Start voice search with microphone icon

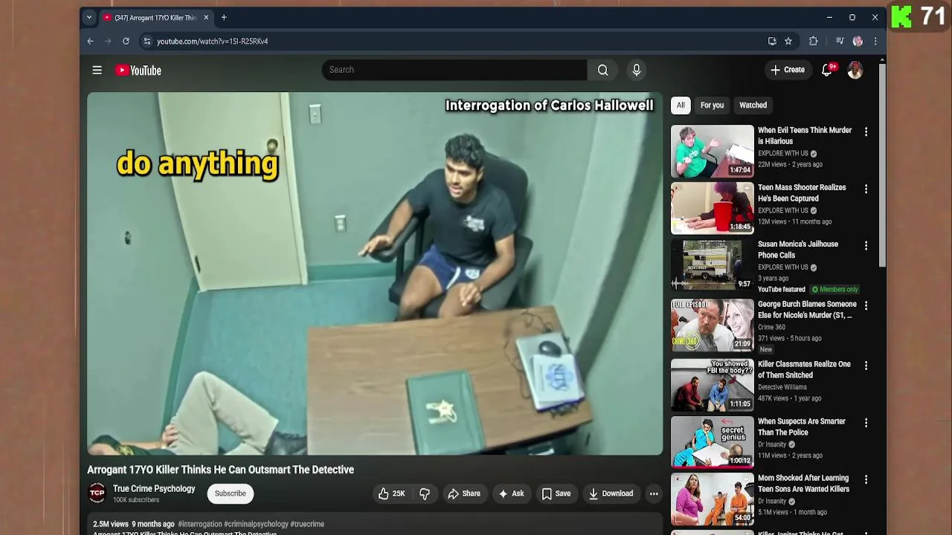(x=636, y=70)
